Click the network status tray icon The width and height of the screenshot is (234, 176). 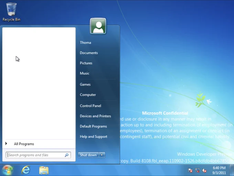click(x=197, y=170)
